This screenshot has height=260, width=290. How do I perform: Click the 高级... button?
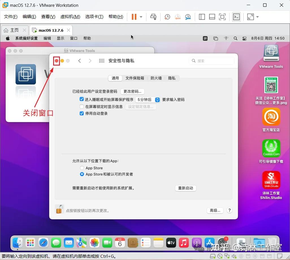tap(215, 211)
